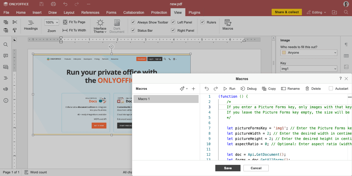Run the selected macro

click(229, 89)
